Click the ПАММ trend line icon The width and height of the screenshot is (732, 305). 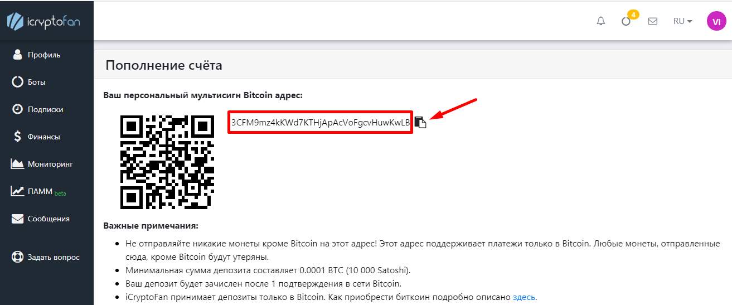point(17,191)
